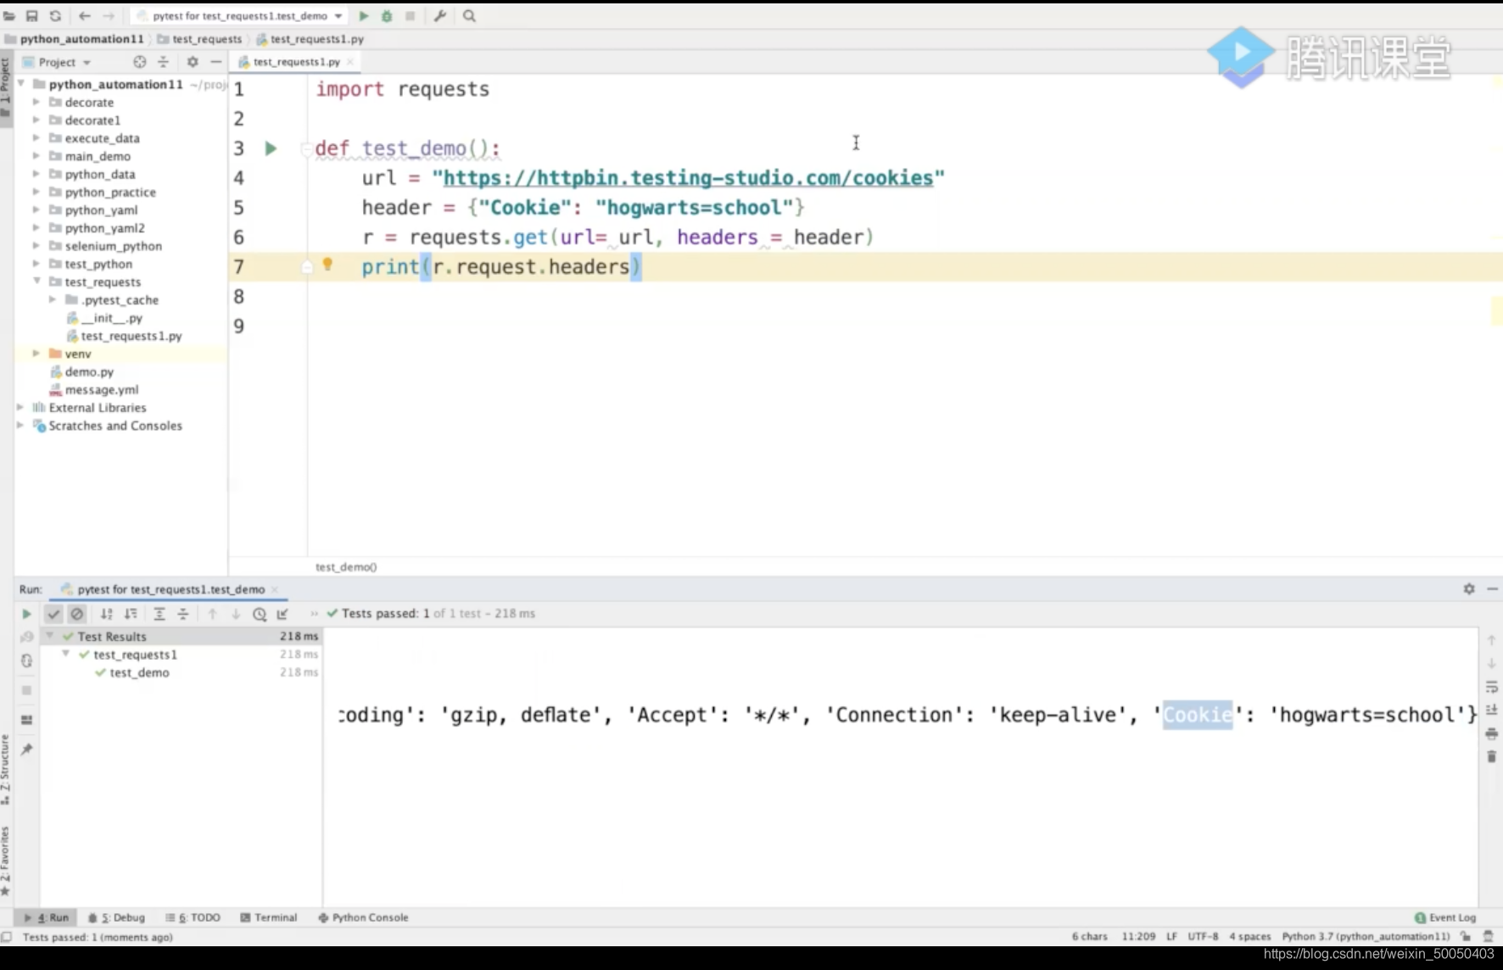Click the Synchronize refresh toolbar icon
The width and height of the screenshot is (1503, 970).
coord(55,16)
